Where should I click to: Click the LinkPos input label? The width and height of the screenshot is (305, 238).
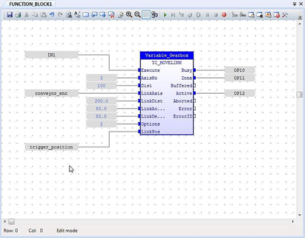pyautogui.click(x=151, y=131)
